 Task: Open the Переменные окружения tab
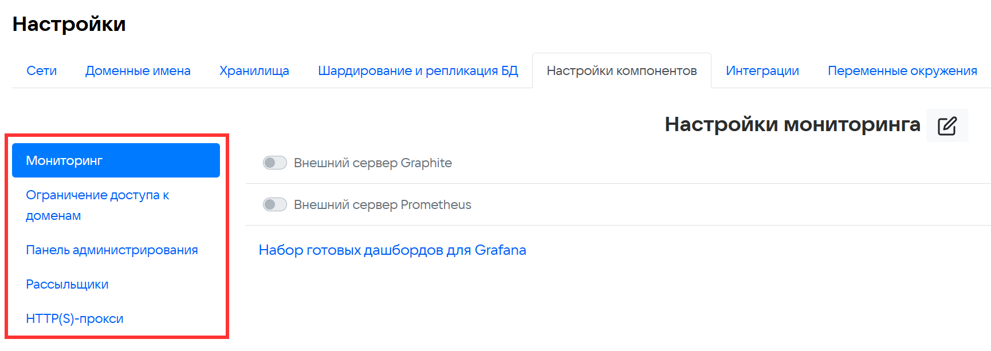(902, 71)
